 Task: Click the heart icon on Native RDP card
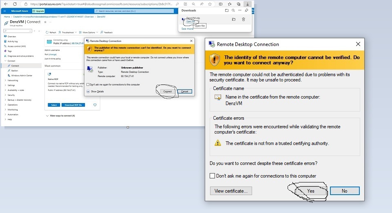95,105
